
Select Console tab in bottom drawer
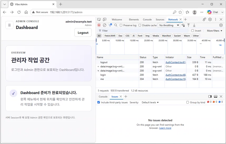[103, 97]
